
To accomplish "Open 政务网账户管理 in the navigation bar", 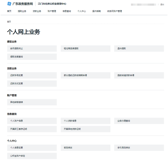I will point(114,11).
